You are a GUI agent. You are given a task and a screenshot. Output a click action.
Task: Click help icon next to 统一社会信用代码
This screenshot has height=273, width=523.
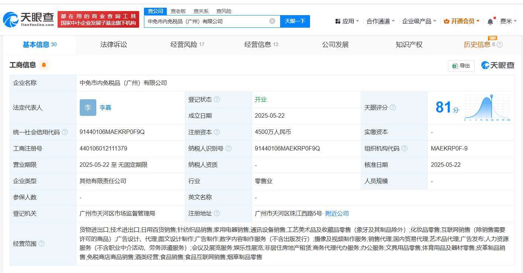pyautogui.click(x=65, y=132)
